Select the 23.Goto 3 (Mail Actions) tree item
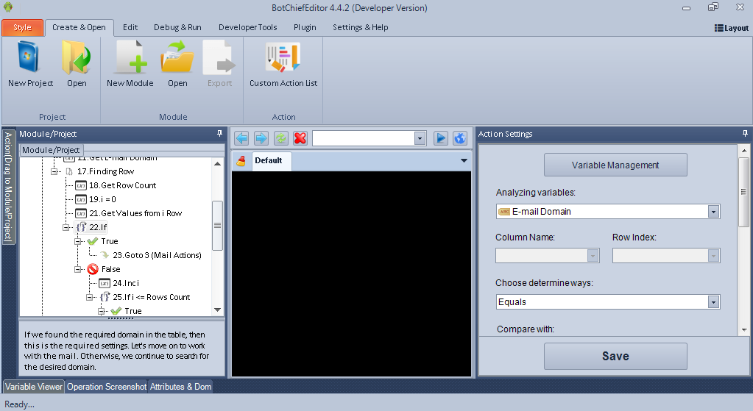 (157, 255)
